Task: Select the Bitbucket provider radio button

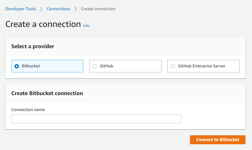Action: (16, 66)
